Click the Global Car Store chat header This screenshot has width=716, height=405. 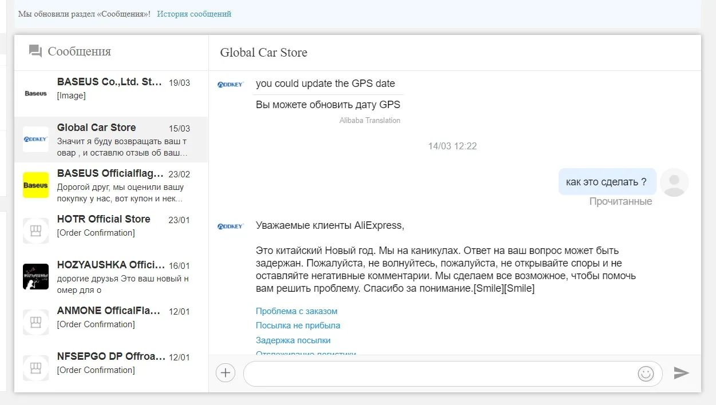coord(264,53)
